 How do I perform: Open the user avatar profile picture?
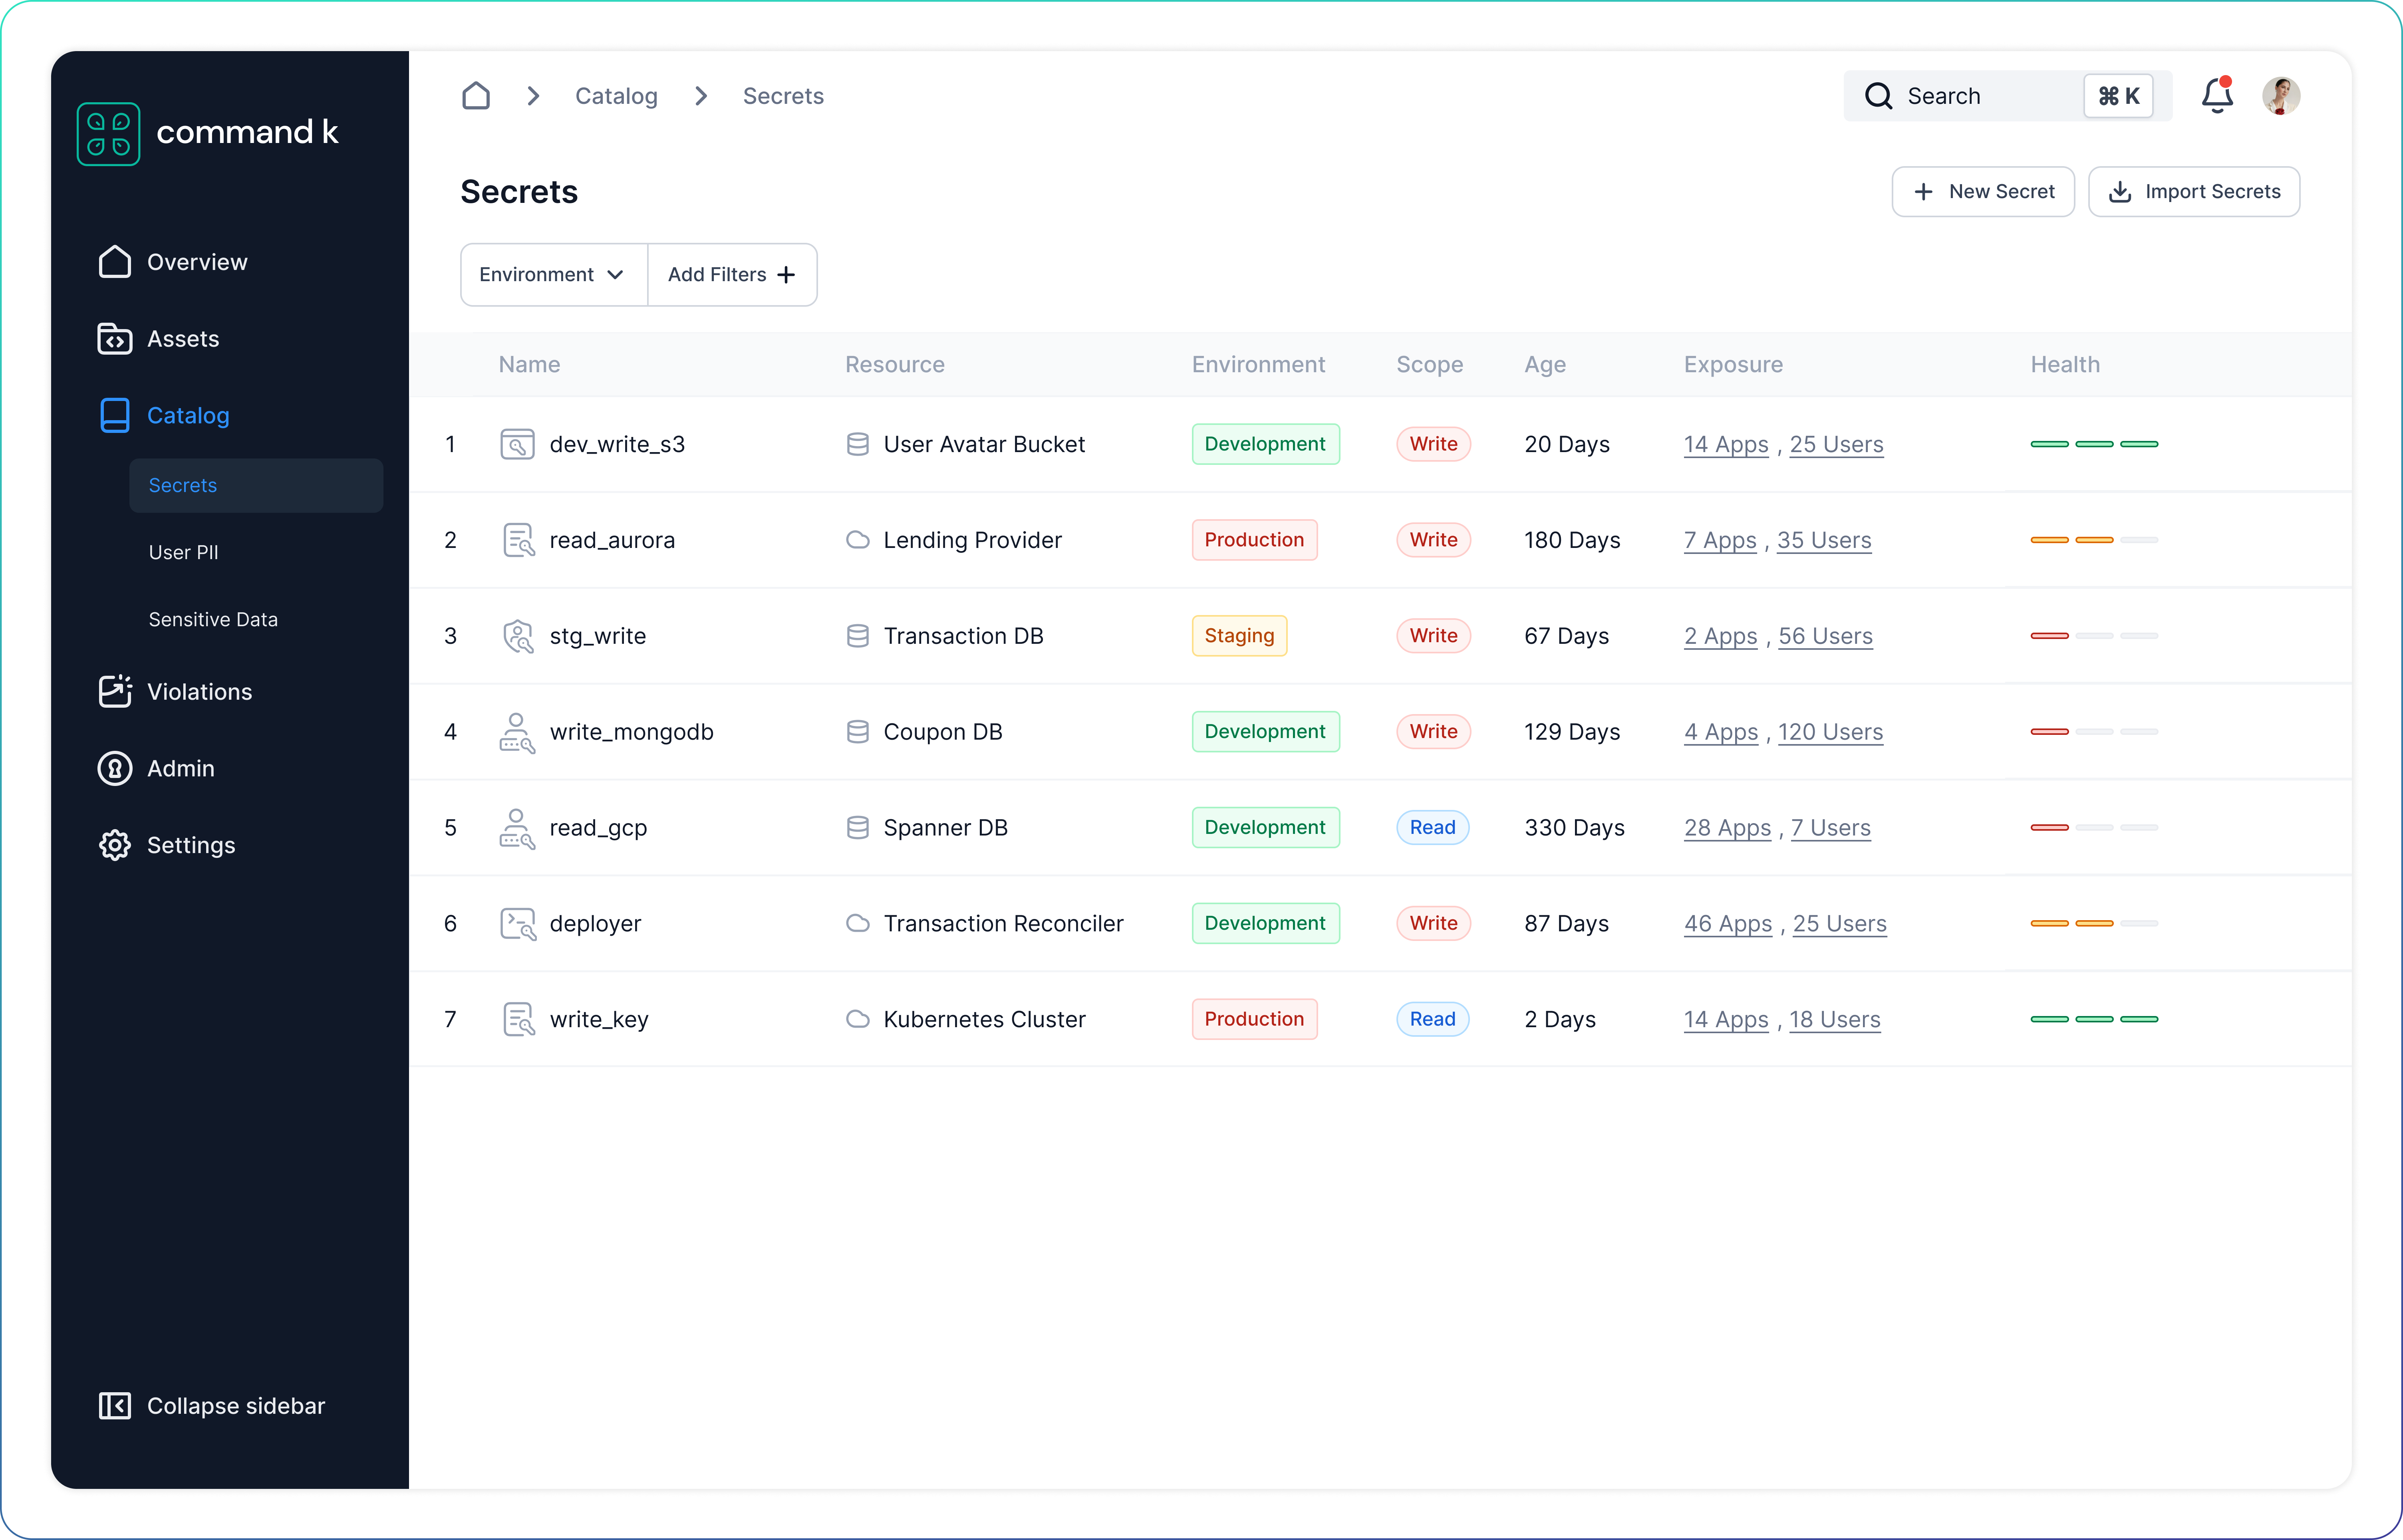coord(2281,96)
